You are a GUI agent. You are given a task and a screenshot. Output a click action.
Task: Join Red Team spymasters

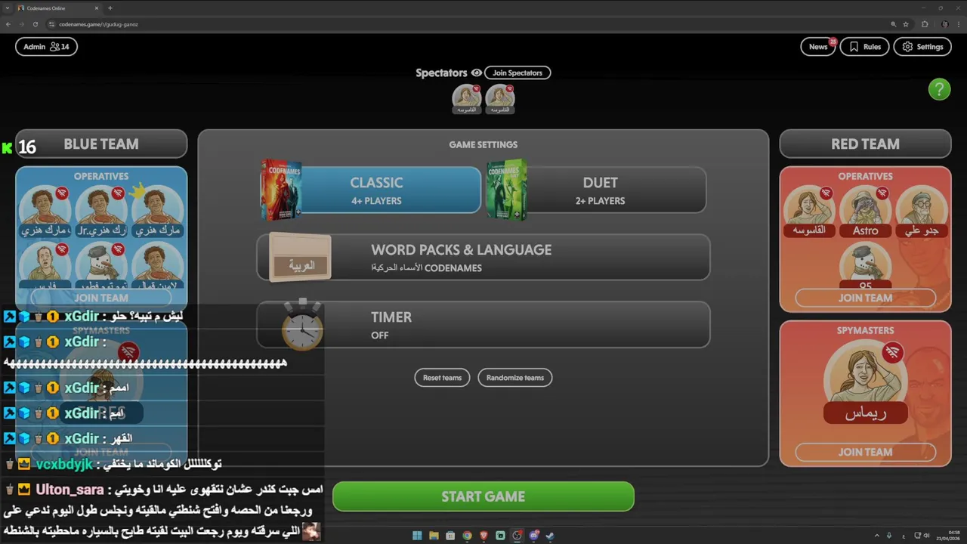[865, 452]
